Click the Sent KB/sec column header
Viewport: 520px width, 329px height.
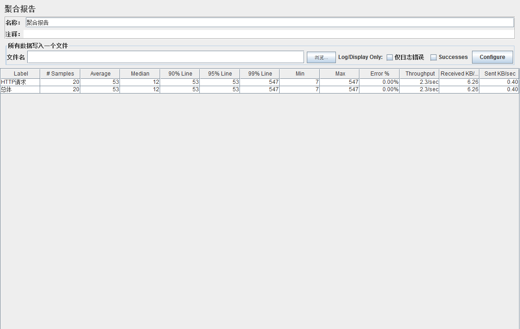(499, 74)
